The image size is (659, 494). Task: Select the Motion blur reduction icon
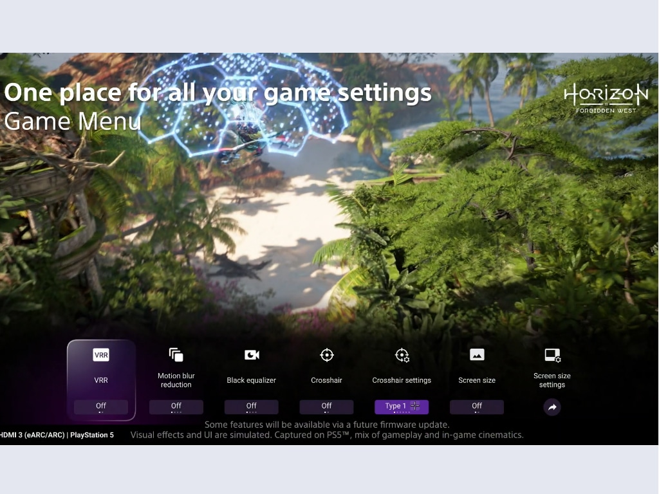click(176, 355)
